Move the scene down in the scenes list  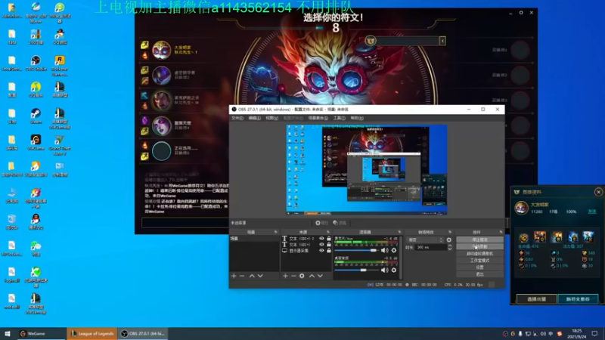(x=260, y=276)
